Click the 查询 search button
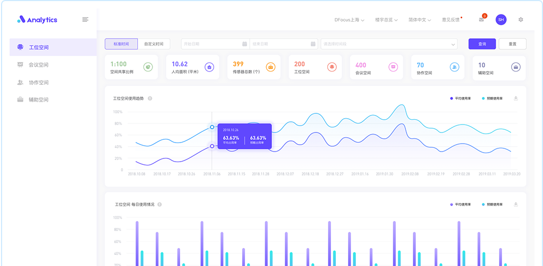 [482, 44]
